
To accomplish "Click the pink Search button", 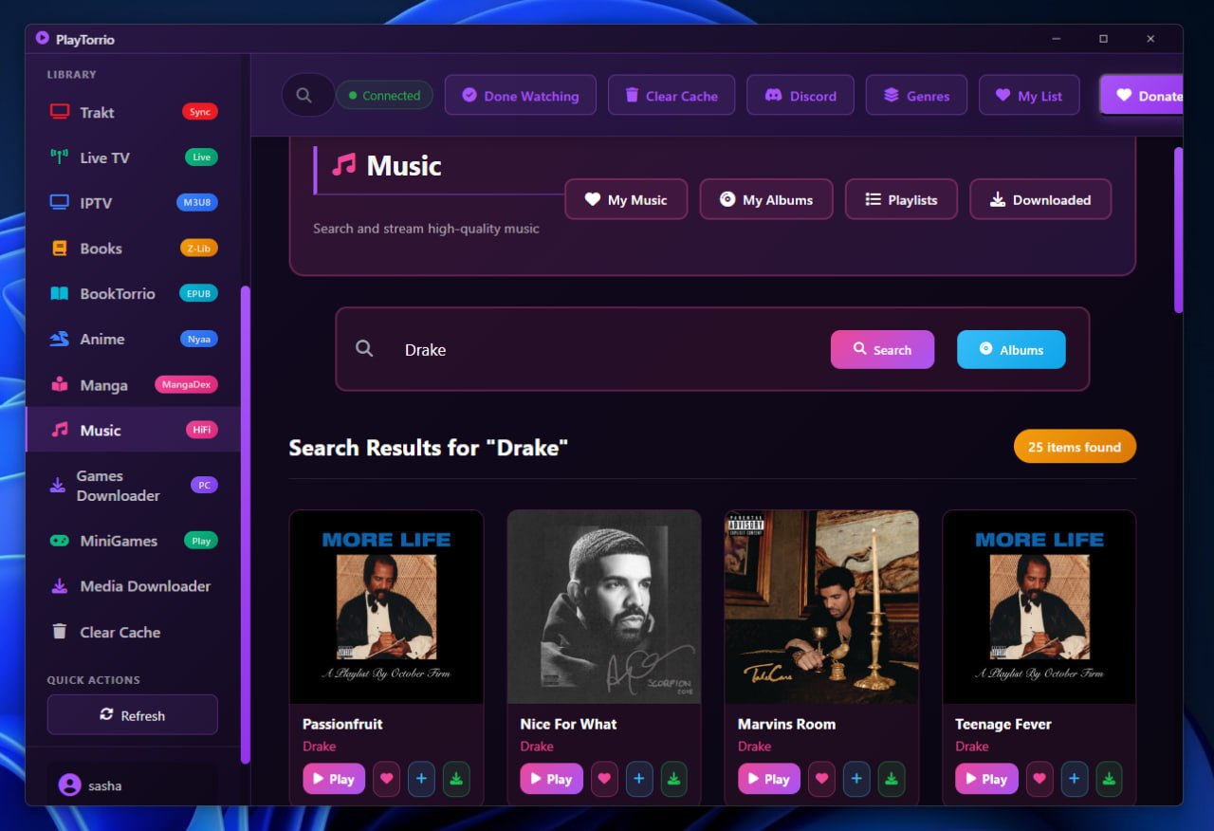I will pyautogui.click(x=882, y=350).
